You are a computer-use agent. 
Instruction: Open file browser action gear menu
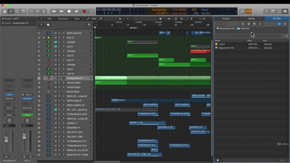(219, 160)
